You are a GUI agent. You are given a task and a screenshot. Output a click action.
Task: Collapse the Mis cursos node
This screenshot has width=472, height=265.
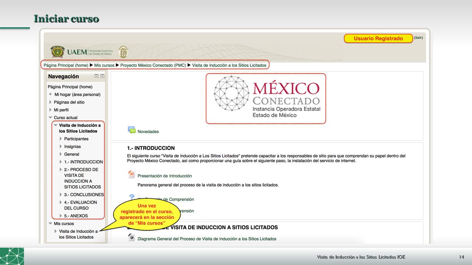pyautogui.click(x=51, y=224)
